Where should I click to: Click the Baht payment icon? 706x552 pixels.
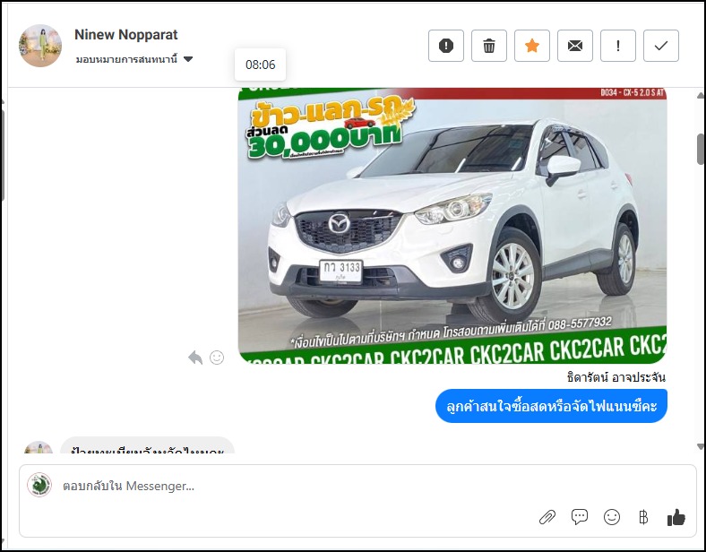tap(643, 517)
